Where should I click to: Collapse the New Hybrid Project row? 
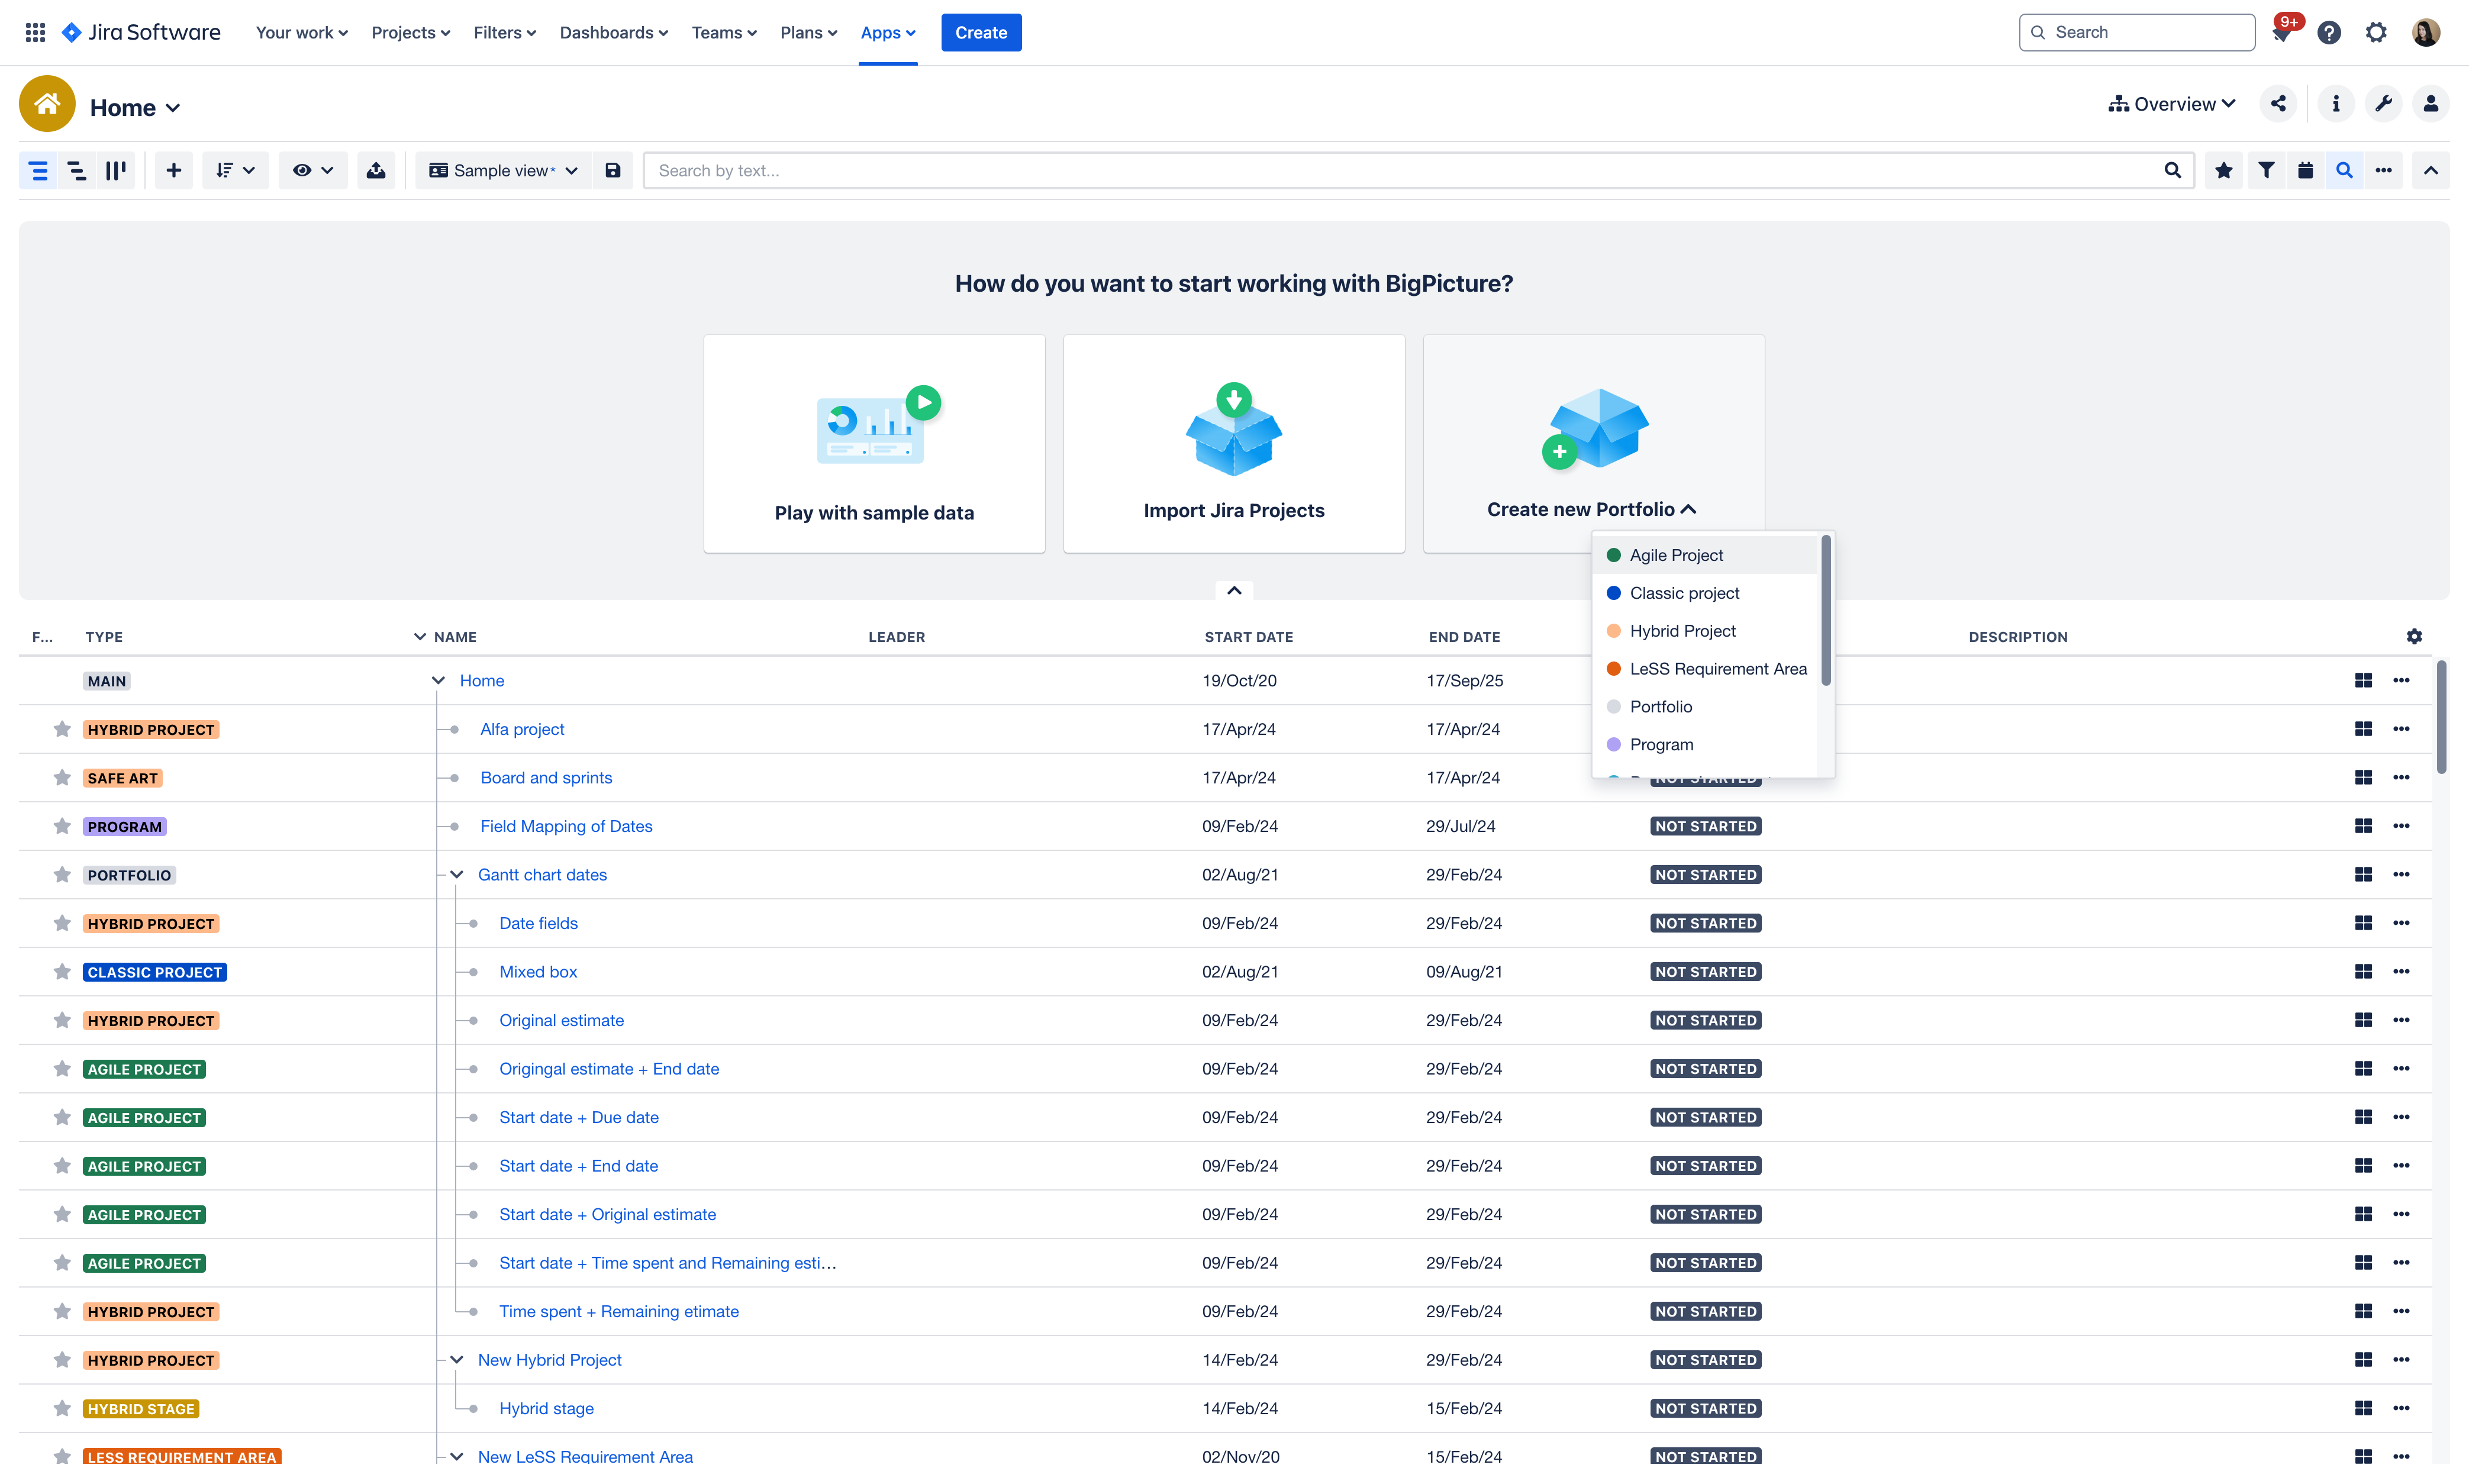(x=457, y=1359)
